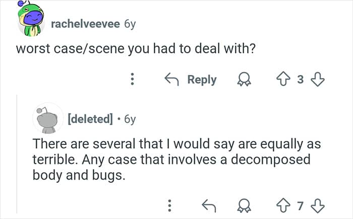Image resolution: width=353 pixels, height=219 pixels.
Task: Upvote rachelveevee's comment
Action: [x=285, y=80]
